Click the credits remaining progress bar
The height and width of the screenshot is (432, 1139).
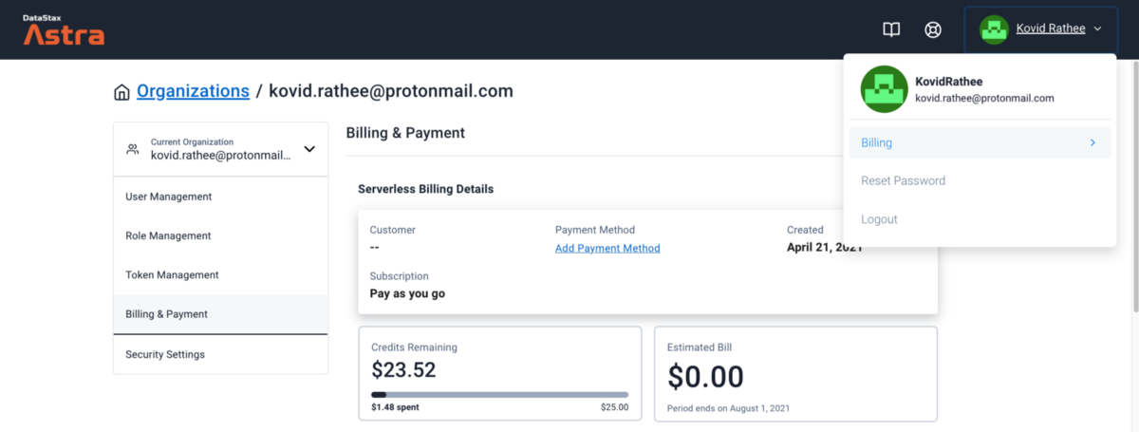(499, 394)
